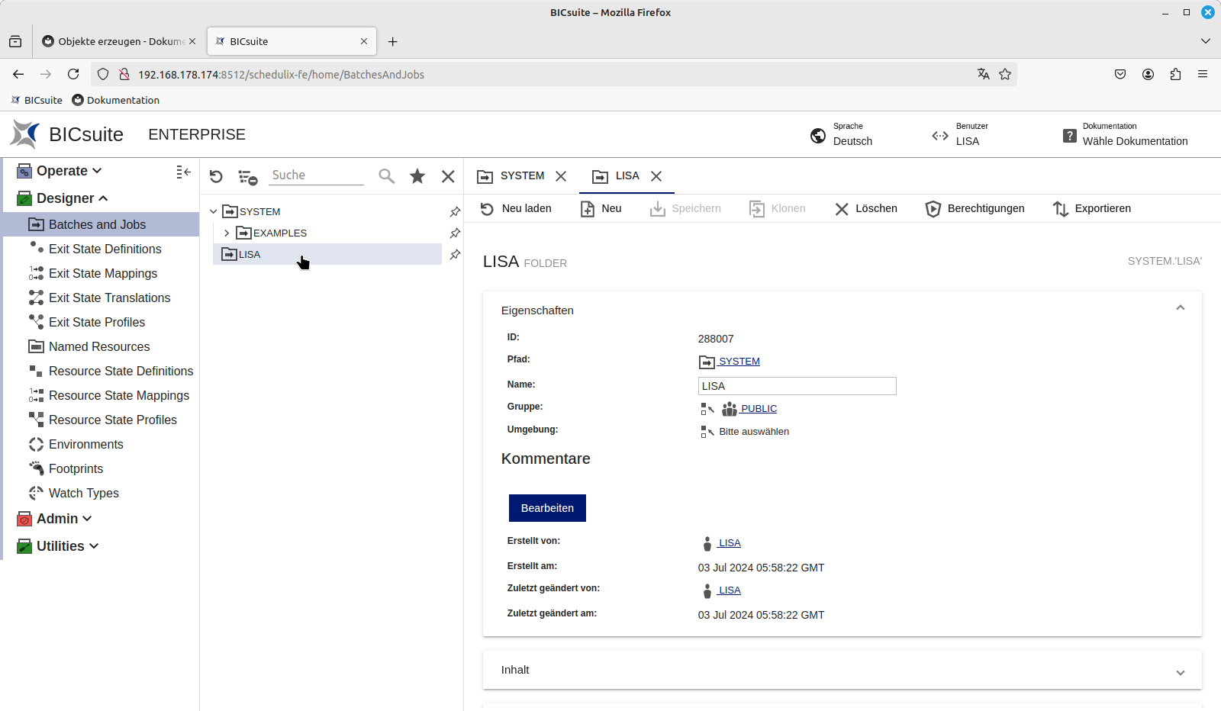The image size is (1221, 711).
Task: Click the favorites star icon
Action: 417,175
